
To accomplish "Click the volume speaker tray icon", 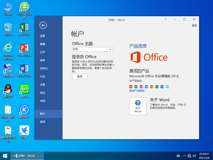I will pos(194,156).
